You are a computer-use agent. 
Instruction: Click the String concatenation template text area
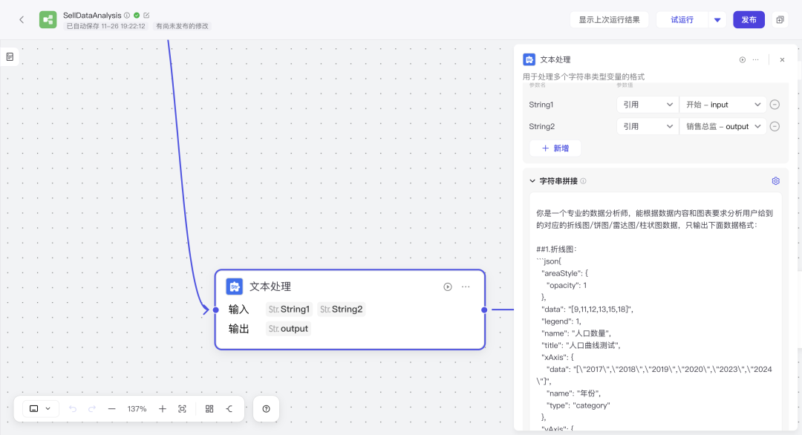click(655, 312)
